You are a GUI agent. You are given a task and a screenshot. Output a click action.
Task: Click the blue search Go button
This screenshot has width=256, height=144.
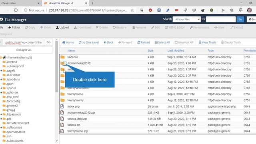(240, 19)
